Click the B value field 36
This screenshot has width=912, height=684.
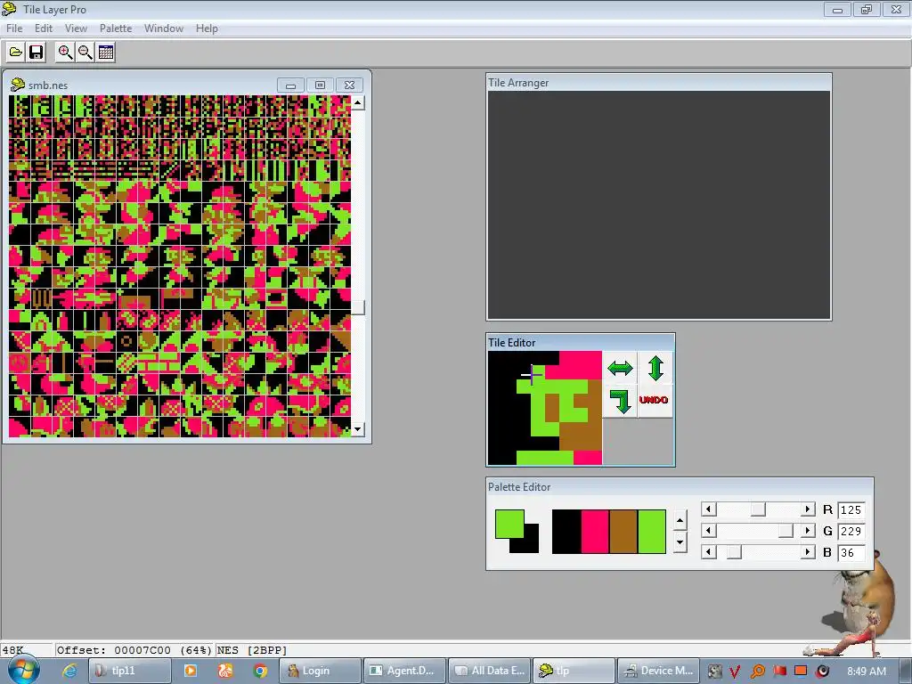(851, 552)
